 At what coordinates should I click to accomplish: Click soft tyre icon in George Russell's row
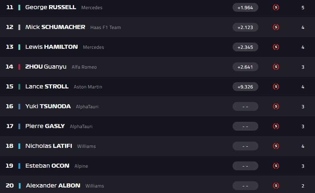tap(276, 7)
